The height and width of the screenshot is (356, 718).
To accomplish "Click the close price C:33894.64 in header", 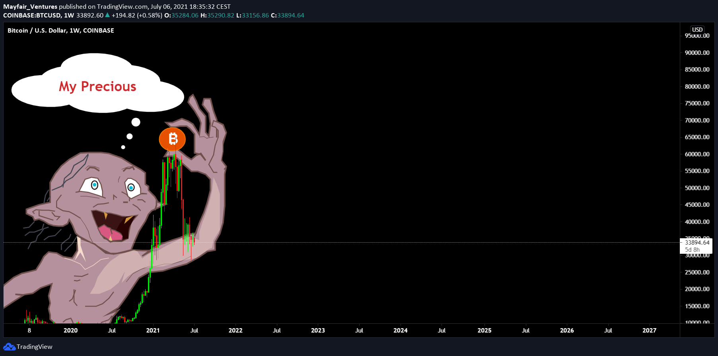I will point(288,15).
